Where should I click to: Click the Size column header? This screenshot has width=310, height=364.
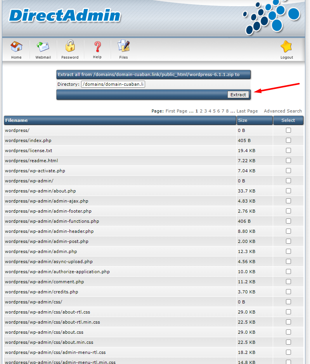click(x=255, y=120)
